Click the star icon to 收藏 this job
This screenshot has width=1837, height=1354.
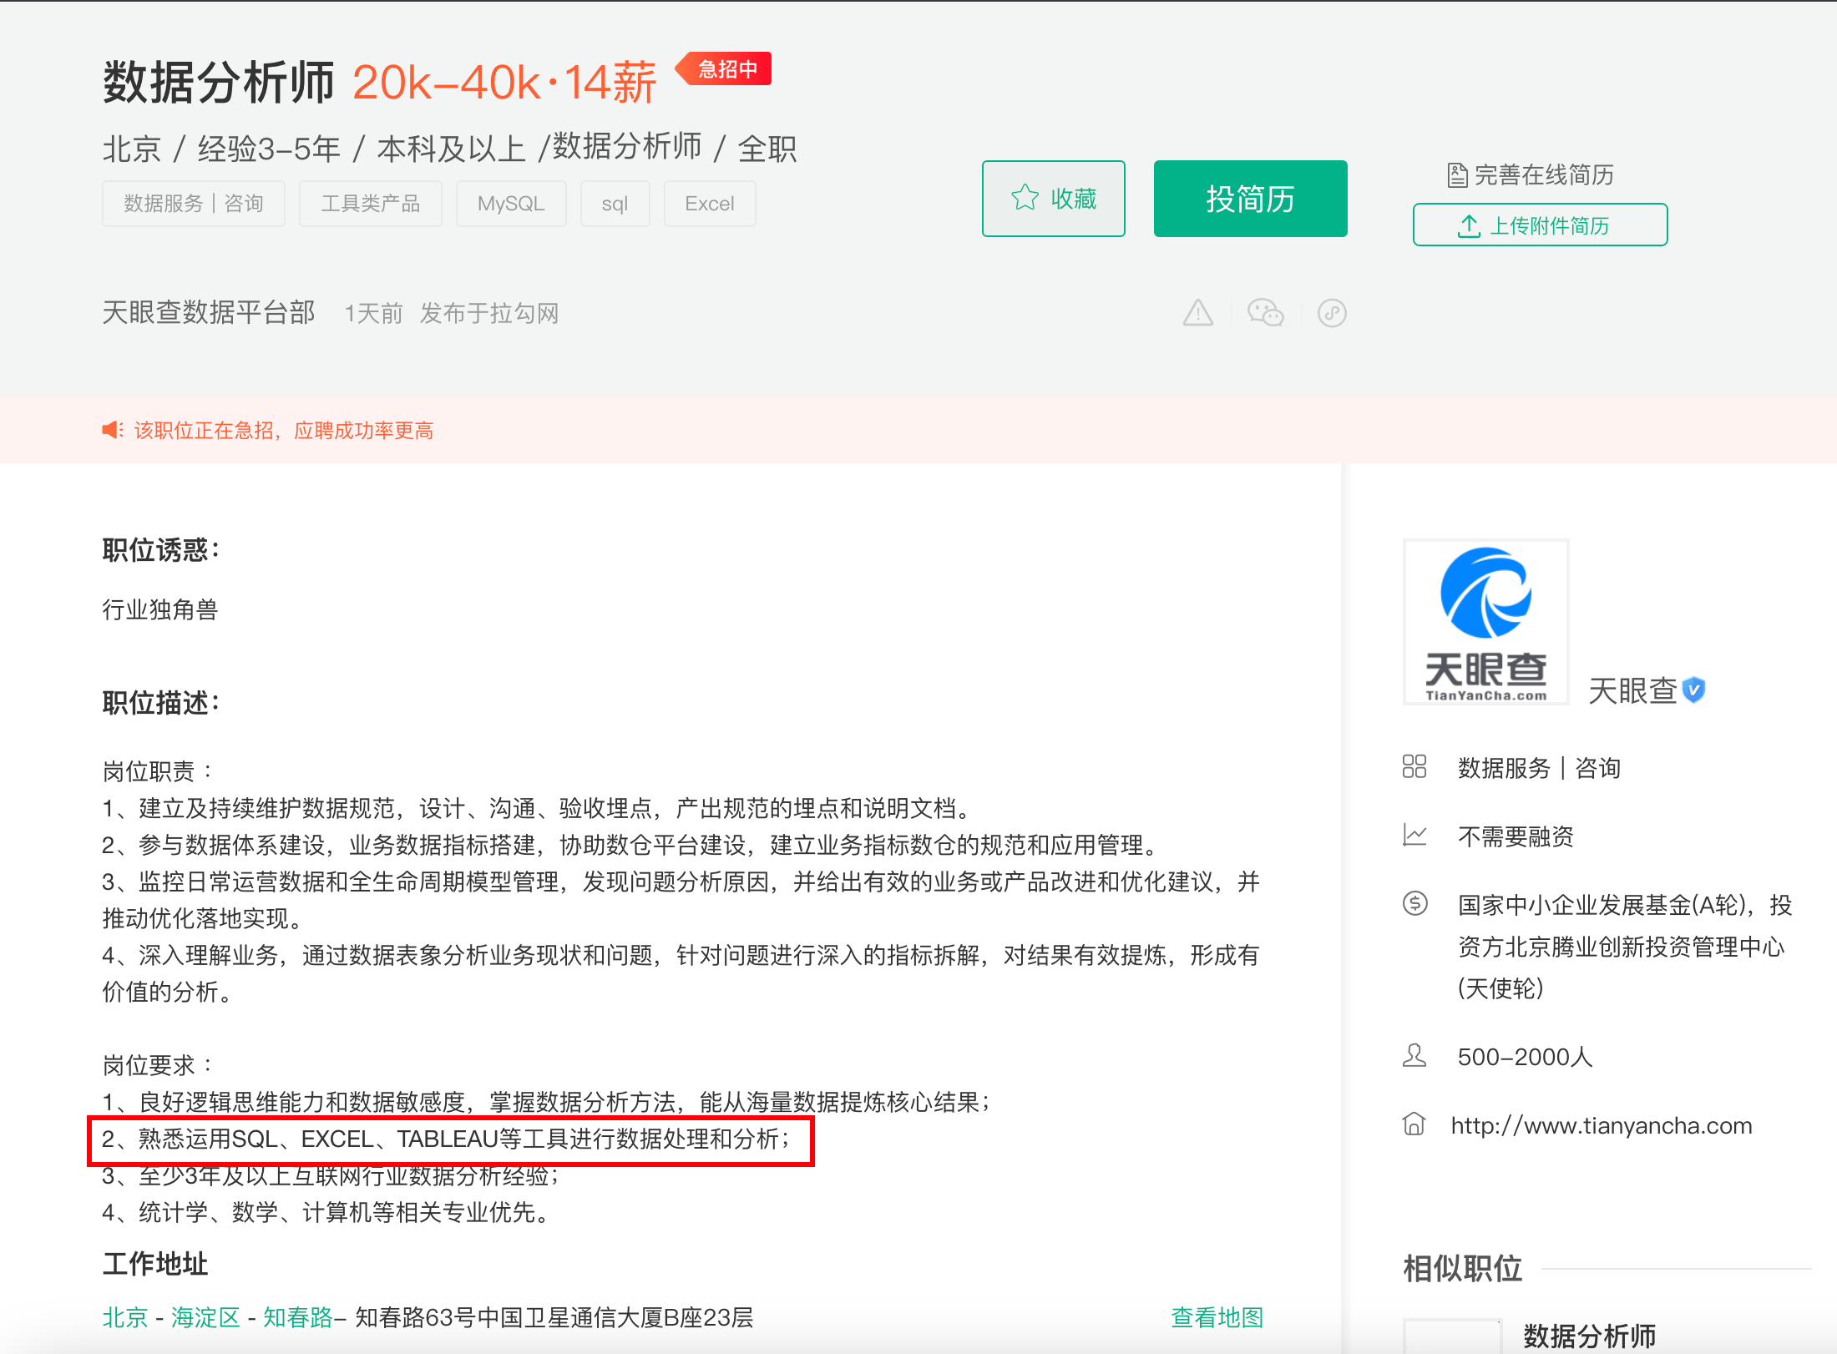(1024, 198)
